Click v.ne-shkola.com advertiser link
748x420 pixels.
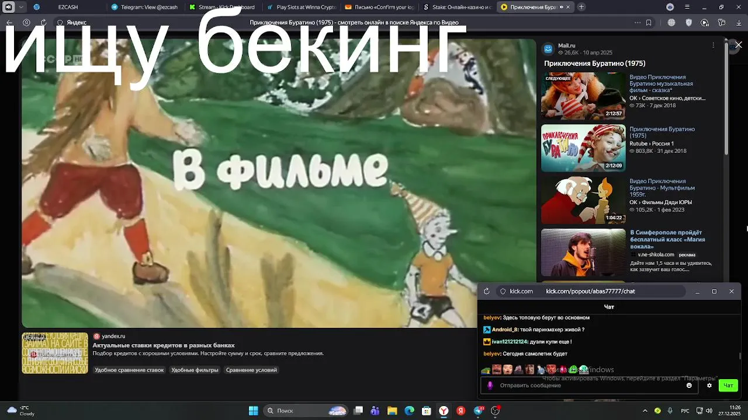pyautogui.click(x=656, y=255)
